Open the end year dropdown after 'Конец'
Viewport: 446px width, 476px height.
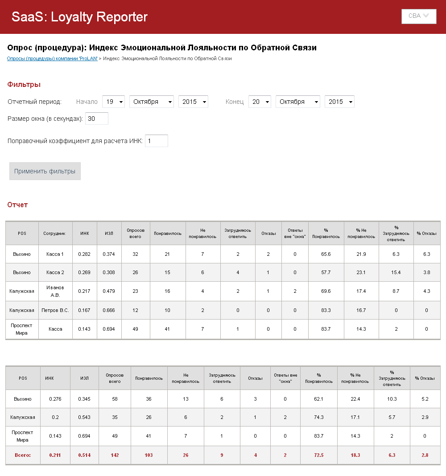pos(339,102)
